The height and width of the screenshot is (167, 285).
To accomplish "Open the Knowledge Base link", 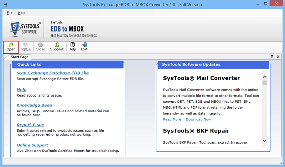I will coord(34,105).
